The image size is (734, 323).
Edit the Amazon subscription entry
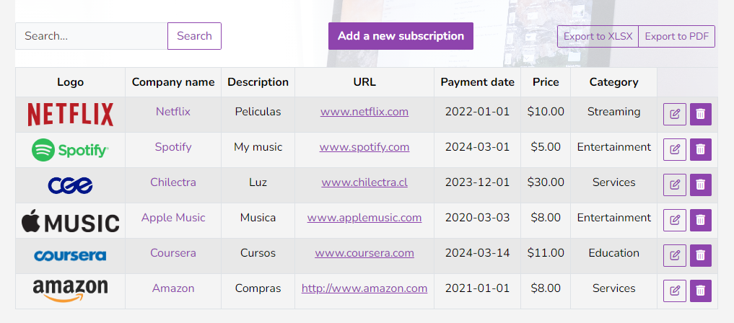(x=675, y=291)
